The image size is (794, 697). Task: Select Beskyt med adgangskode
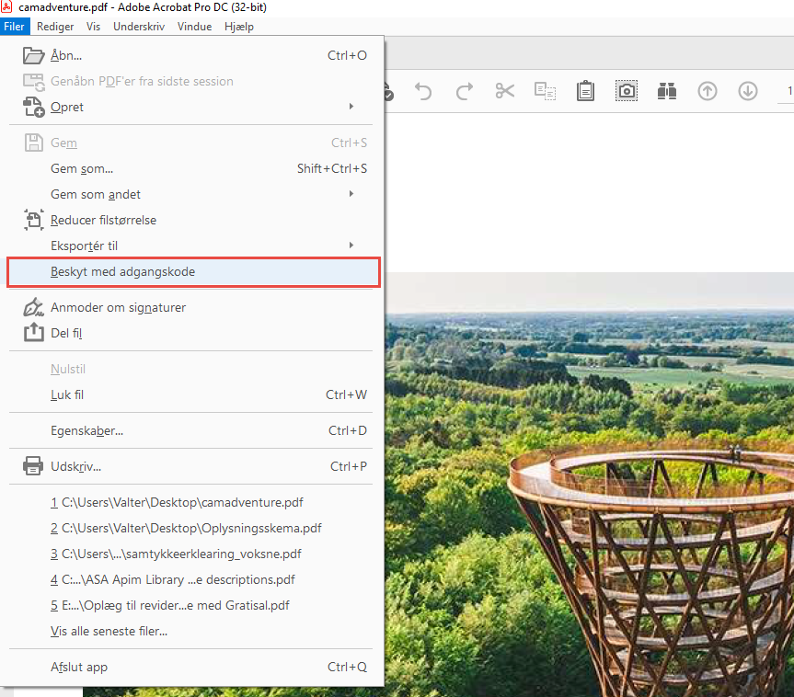tap(193, 272)
